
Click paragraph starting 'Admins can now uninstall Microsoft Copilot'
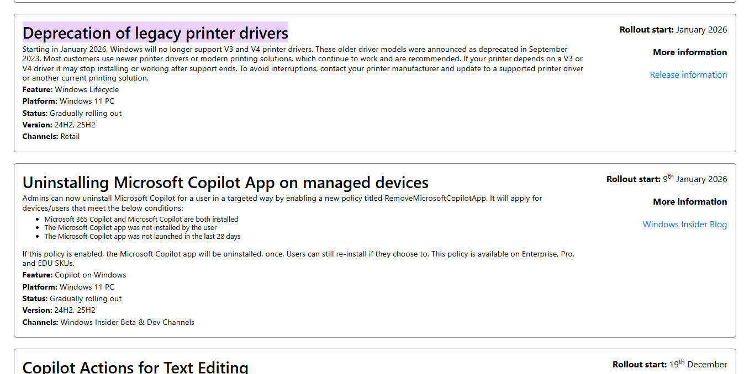(x=282, y=203)
